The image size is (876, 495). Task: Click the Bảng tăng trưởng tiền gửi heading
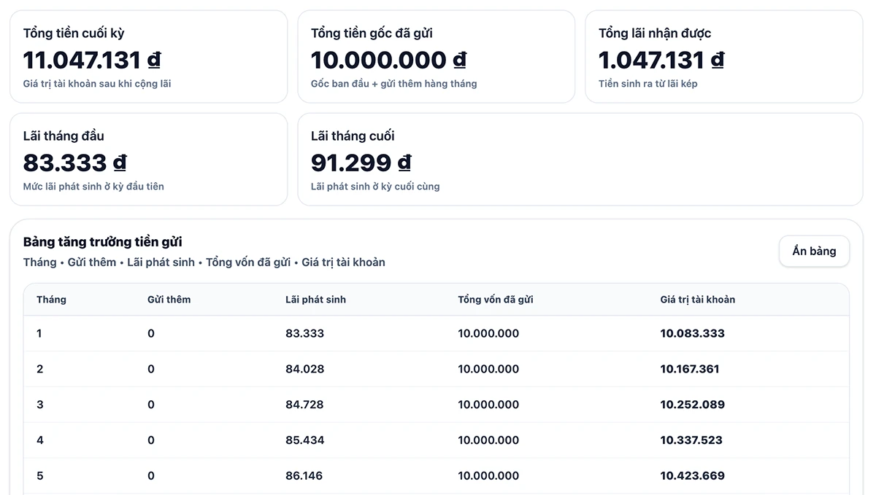tap(103, 241)
